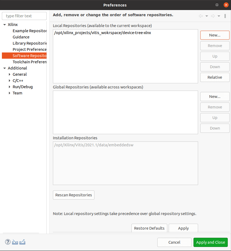Click the filter text input field
231x251 pixels.
(24, 16)
